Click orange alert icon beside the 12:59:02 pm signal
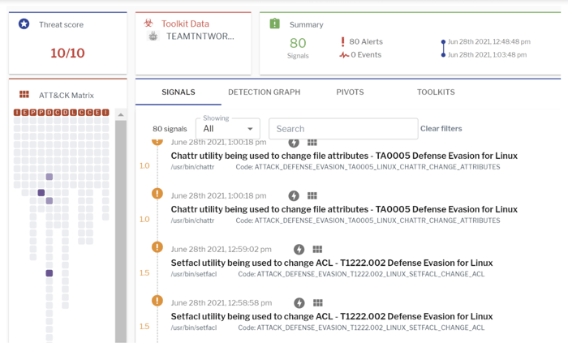Image resolution: width=568 pixels, height=351 pixels. pyautogui.click(x=157, y=247)
